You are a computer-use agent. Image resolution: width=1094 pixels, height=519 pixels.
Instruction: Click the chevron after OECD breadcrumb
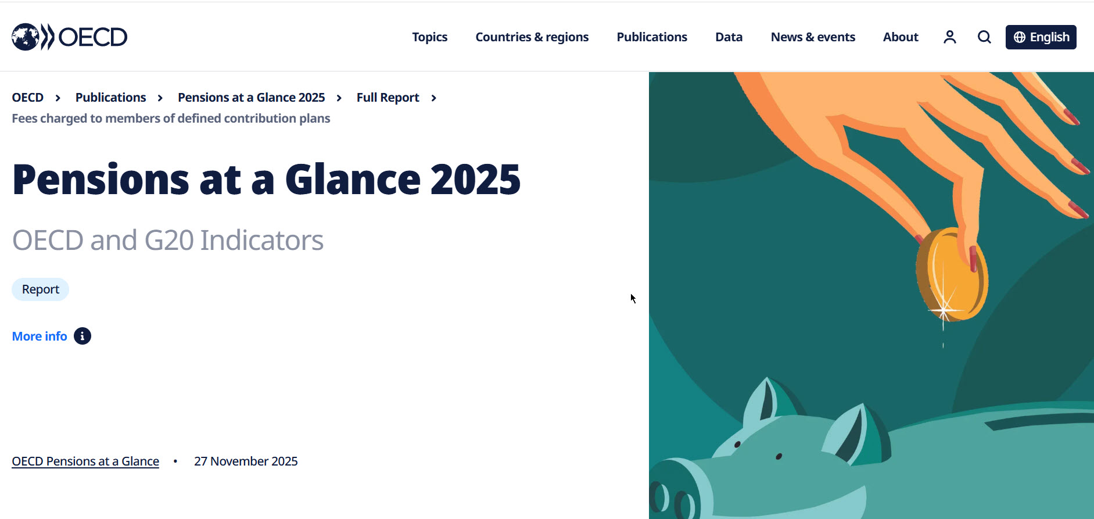tap(58, 98)
